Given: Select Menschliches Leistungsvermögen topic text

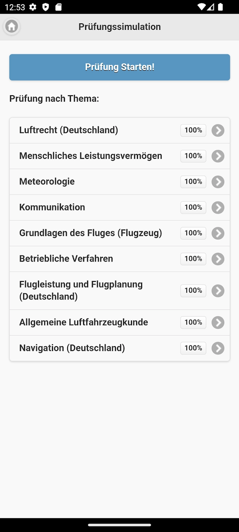Looking at the screenshot, I should coord(90,156).
